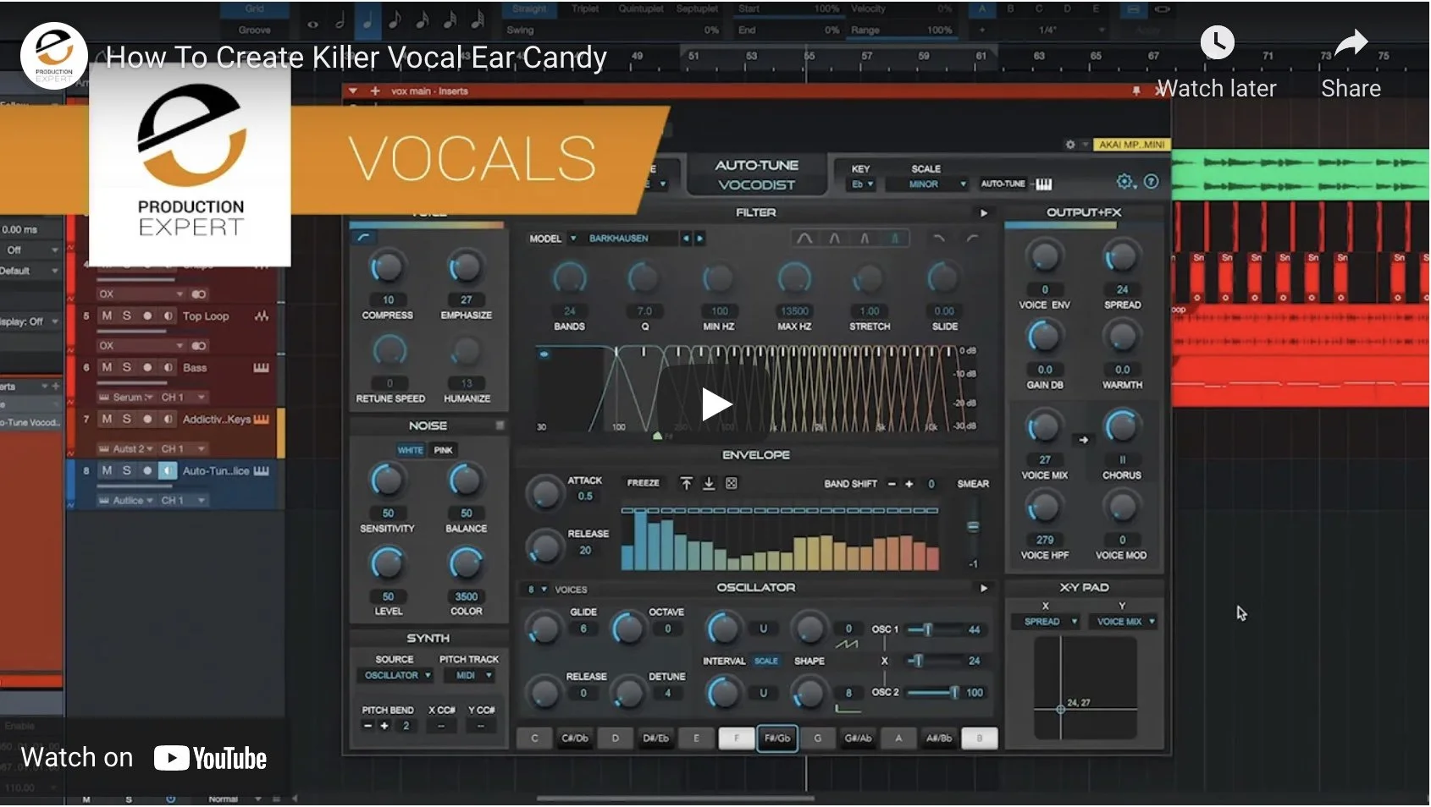
Task: Select the Septuplet quantize option
Action: coord(696,8)
